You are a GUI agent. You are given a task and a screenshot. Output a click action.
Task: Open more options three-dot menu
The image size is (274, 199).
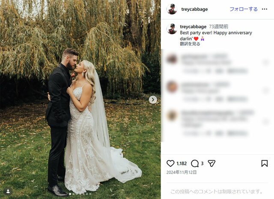tap(265, 9)
